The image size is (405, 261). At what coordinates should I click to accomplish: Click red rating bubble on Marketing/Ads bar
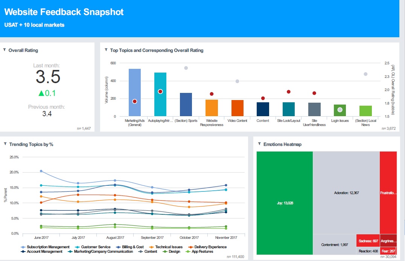coord(135,102)
